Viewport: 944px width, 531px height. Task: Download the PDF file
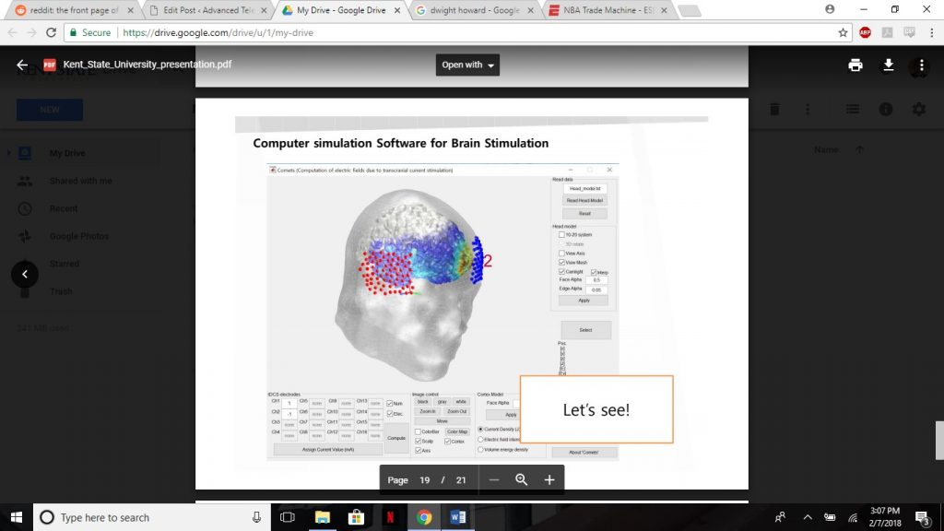coord(888,65)
